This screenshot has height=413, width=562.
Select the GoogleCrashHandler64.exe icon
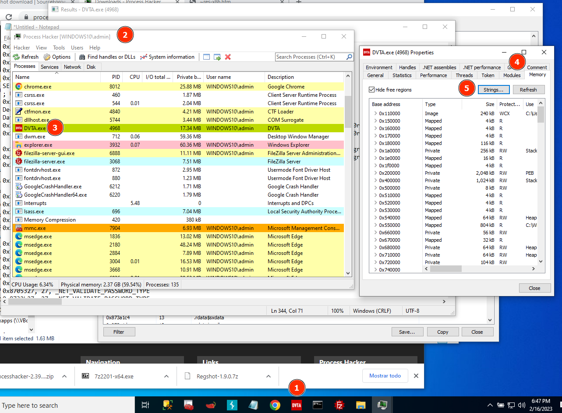19,195
